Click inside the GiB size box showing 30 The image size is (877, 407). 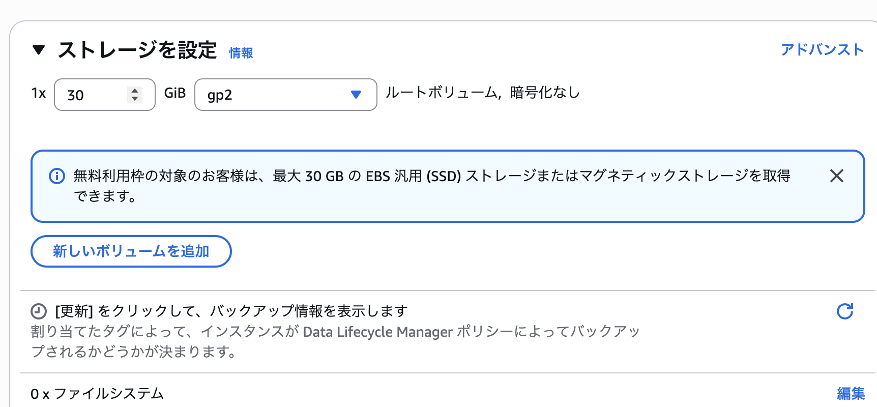[x=92, y=95]
